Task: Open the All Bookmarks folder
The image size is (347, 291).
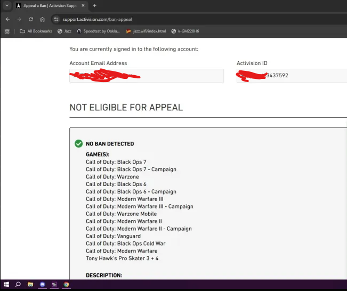Action: pos(36,31)
